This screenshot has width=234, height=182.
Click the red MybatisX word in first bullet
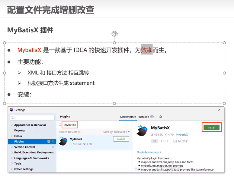(x=29, y=50)
